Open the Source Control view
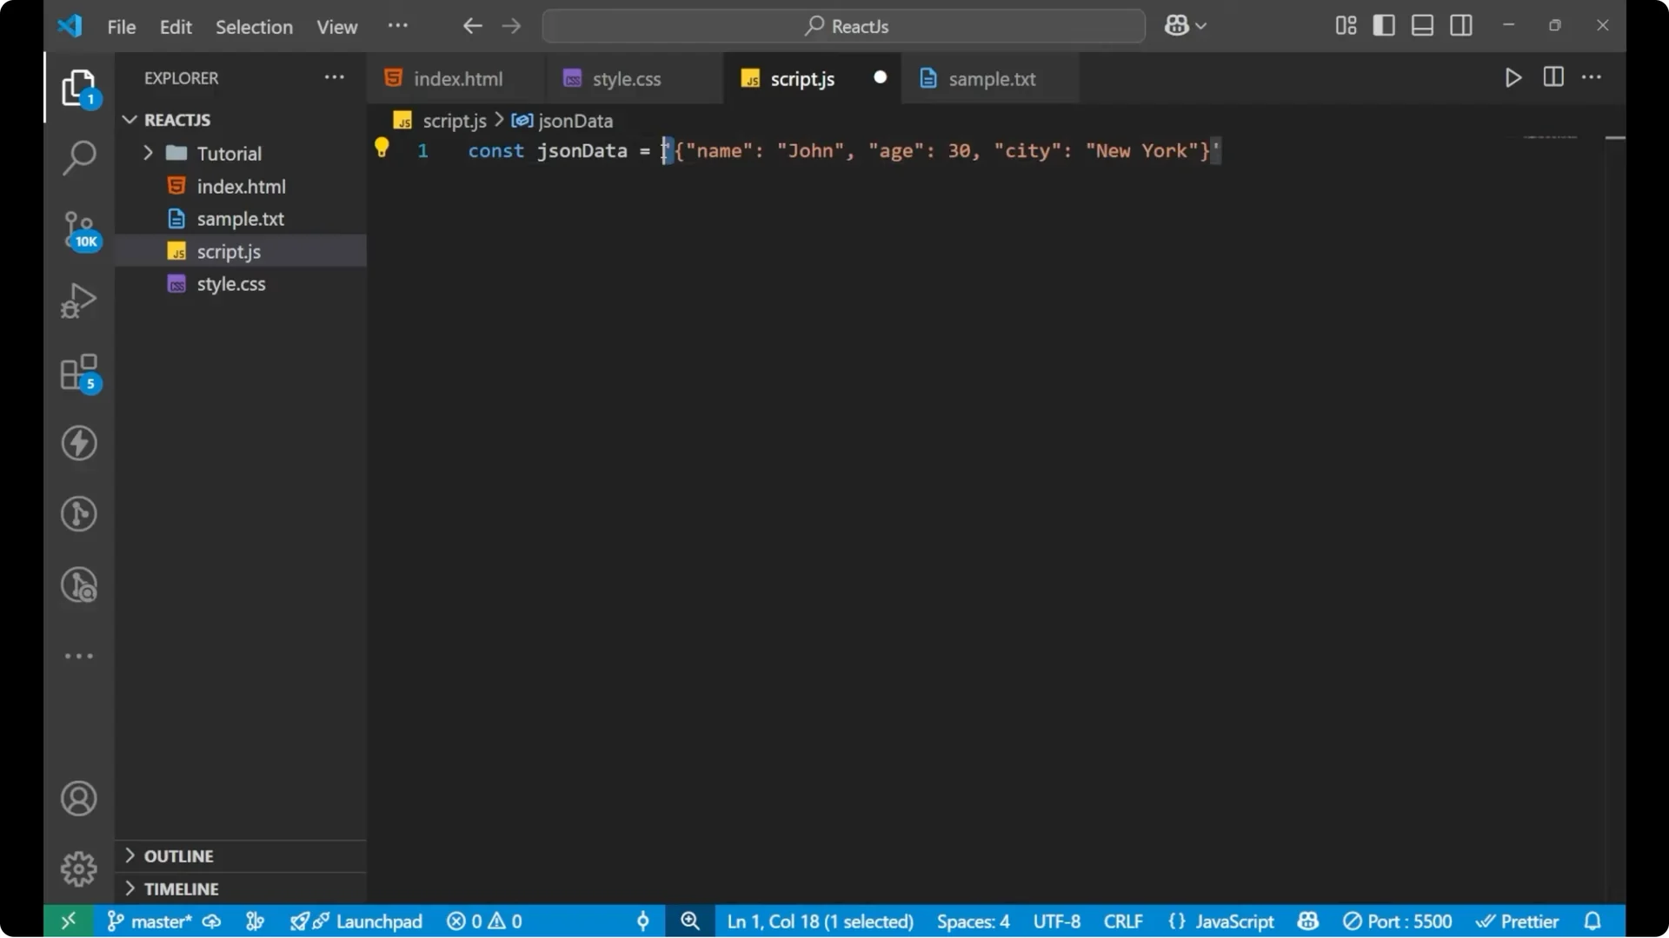Image resolution: width=1669 pixels, height=938 pixels. pyautogui.click(x=79, y=230)
